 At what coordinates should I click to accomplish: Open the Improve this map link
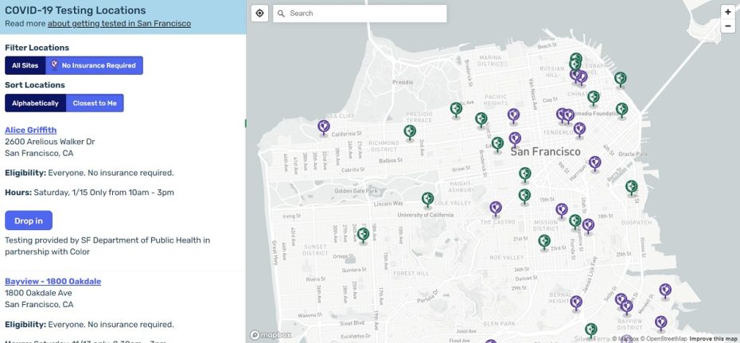[713, 339]
